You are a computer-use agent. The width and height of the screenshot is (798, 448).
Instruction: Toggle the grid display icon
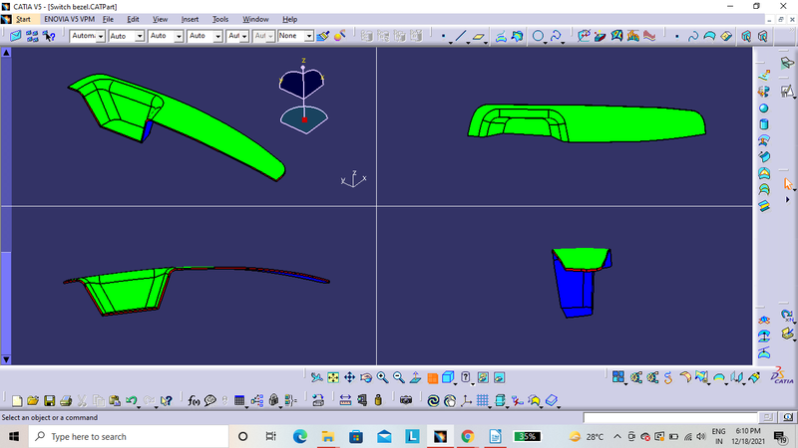483,401
